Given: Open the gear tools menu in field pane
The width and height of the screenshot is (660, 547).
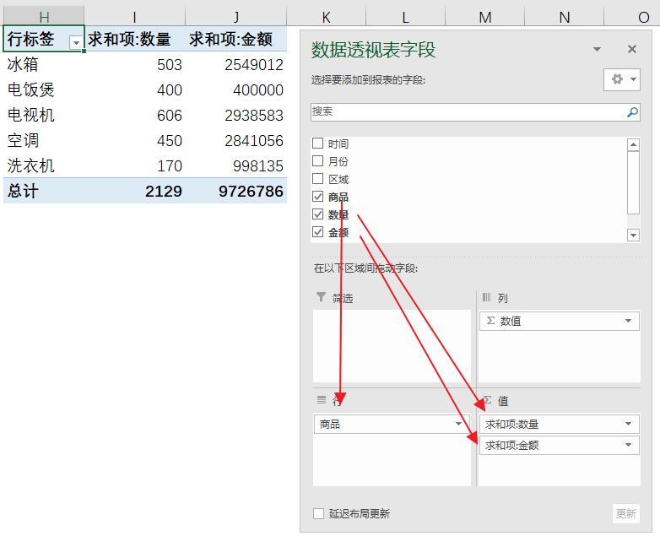Looking at the screenshot, I should [x=622, y=79].
